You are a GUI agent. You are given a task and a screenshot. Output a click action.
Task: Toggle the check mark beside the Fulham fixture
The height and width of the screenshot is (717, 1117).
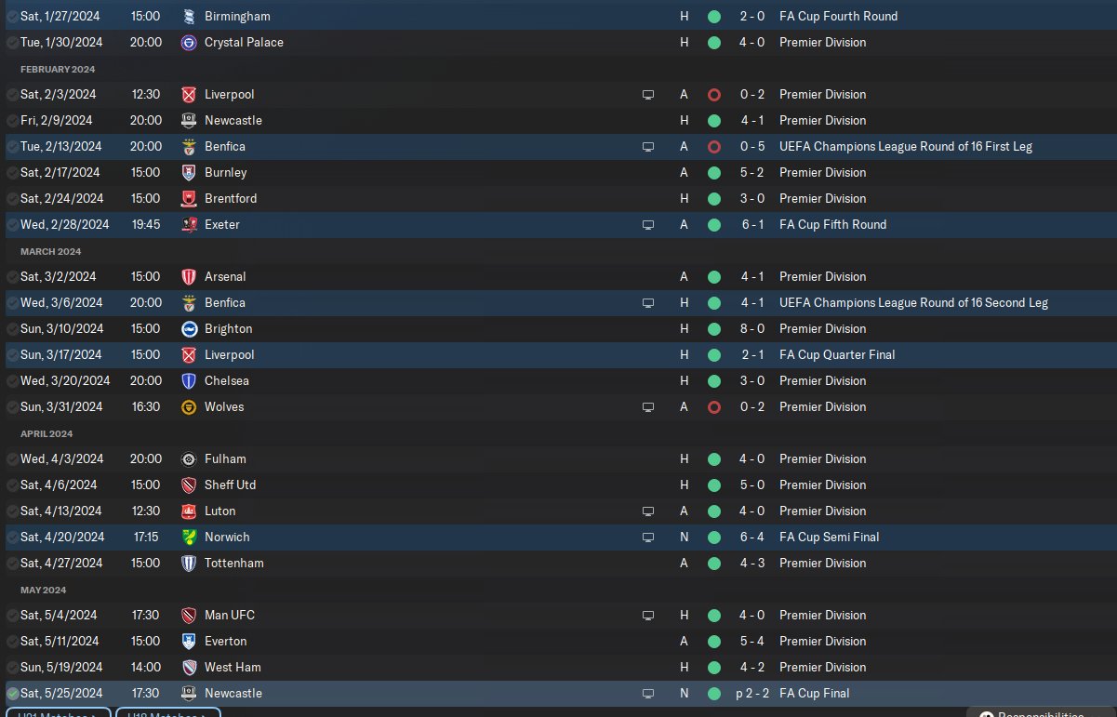tap(12, 458)
